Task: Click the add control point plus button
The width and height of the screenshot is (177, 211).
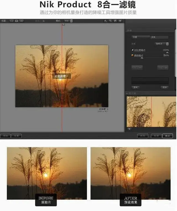Action: pyautogui.click(x=163, y=67)
